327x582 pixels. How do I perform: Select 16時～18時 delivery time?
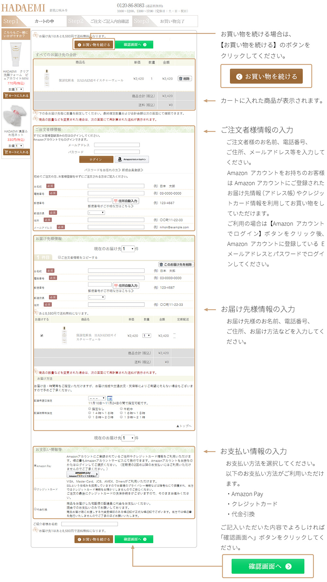coord(121,413)
